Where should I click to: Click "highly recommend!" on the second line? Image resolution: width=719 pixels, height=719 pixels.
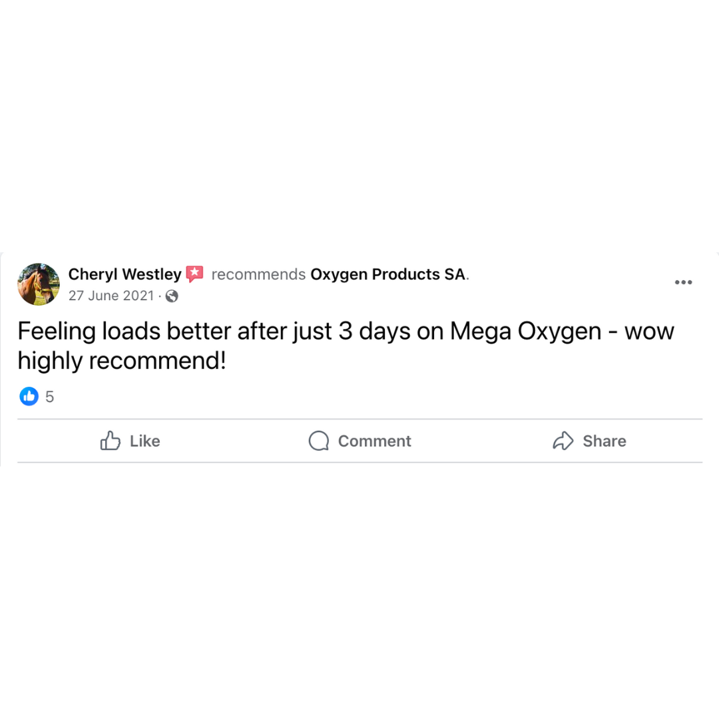[122, 361]
